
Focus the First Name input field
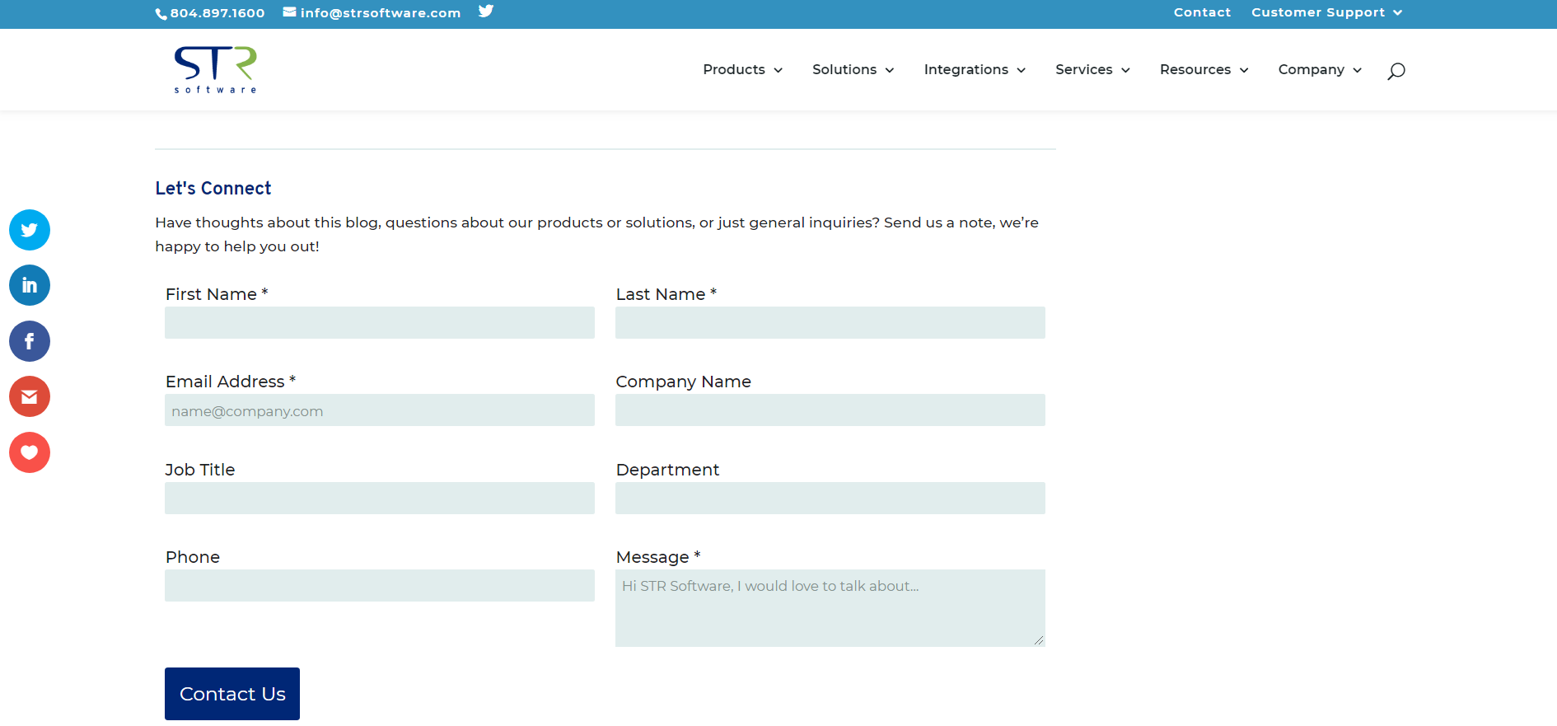click(x=379, y=323)
